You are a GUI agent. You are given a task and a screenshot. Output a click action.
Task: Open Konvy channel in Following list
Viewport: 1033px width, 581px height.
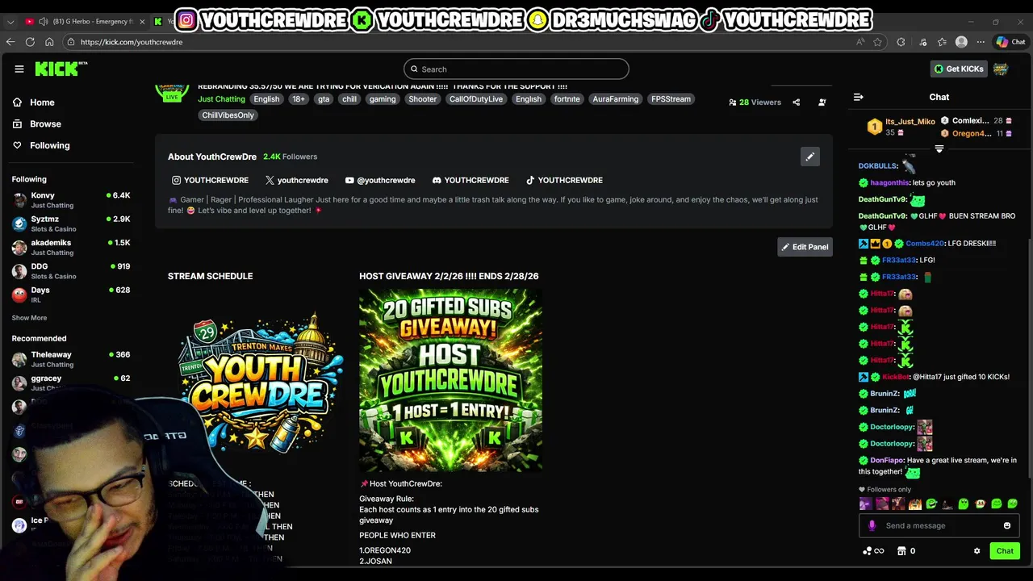(71, 200)
